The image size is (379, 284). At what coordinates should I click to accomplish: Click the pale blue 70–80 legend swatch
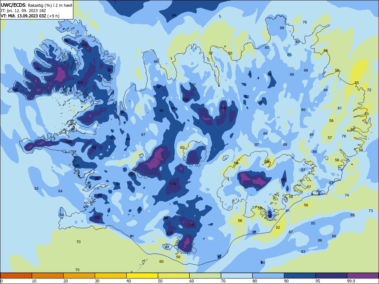(236, 276)
